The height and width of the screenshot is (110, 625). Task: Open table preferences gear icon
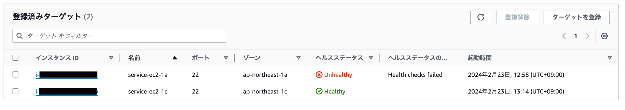point(604,36)
